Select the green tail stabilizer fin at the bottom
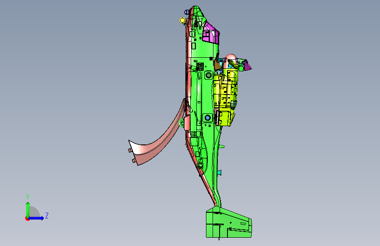 (x=229, y=222)
